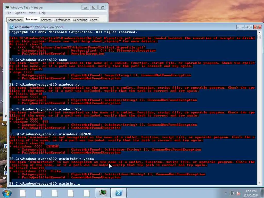
Task: Open the Performance tab
Action: click(x=62, y=20)
